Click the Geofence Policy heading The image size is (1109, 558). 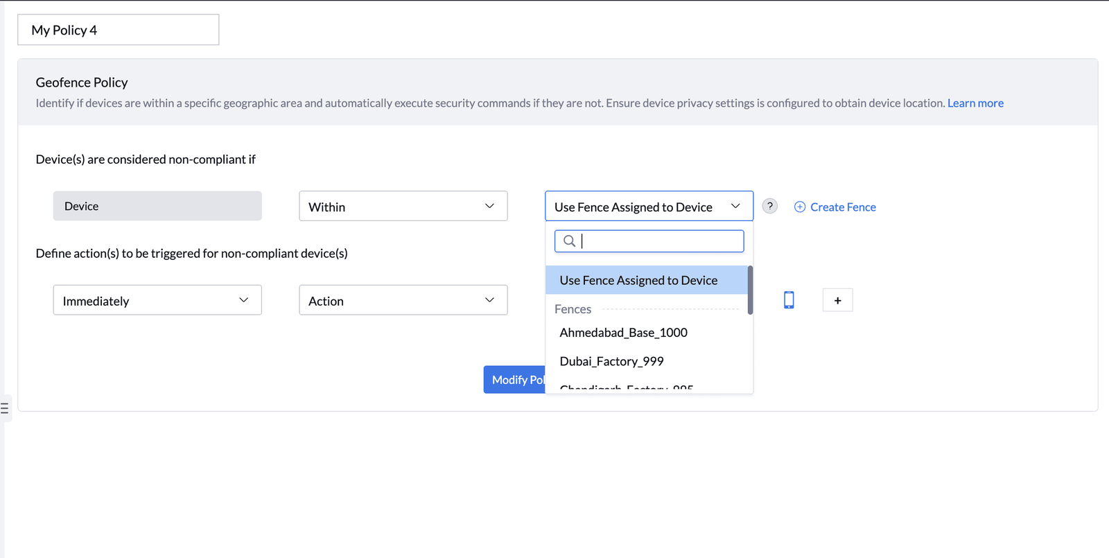point(82,82)
